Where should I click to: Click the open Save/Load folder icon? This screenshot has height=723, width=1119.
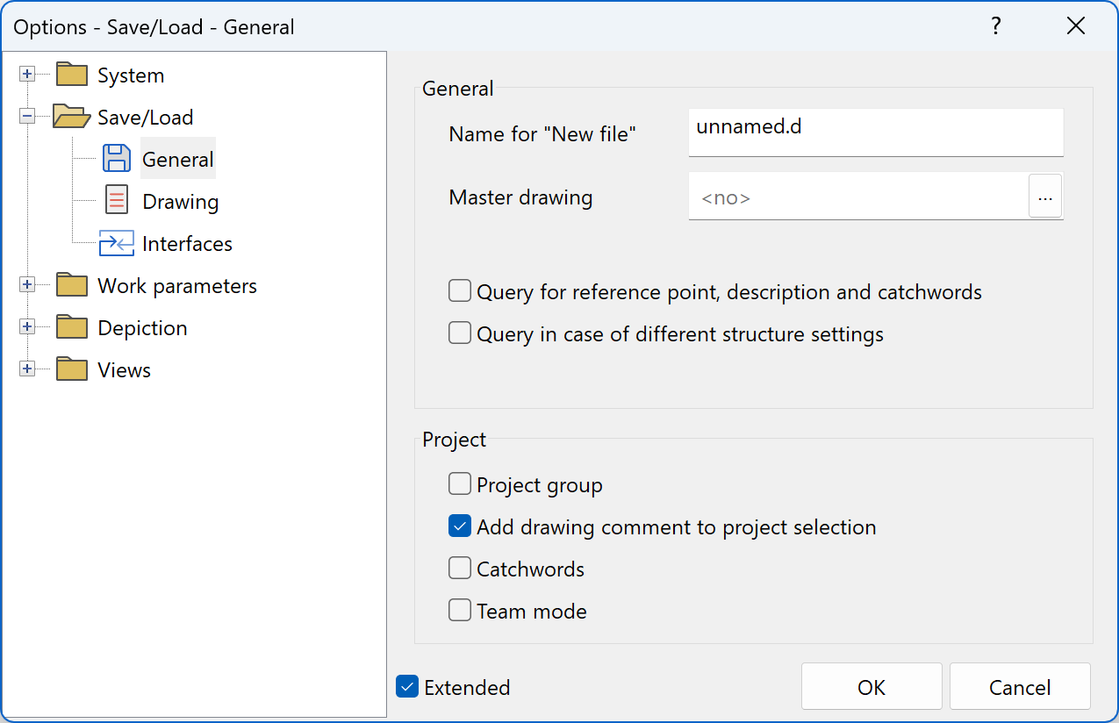pyautogui.click(x=70, y=117)
